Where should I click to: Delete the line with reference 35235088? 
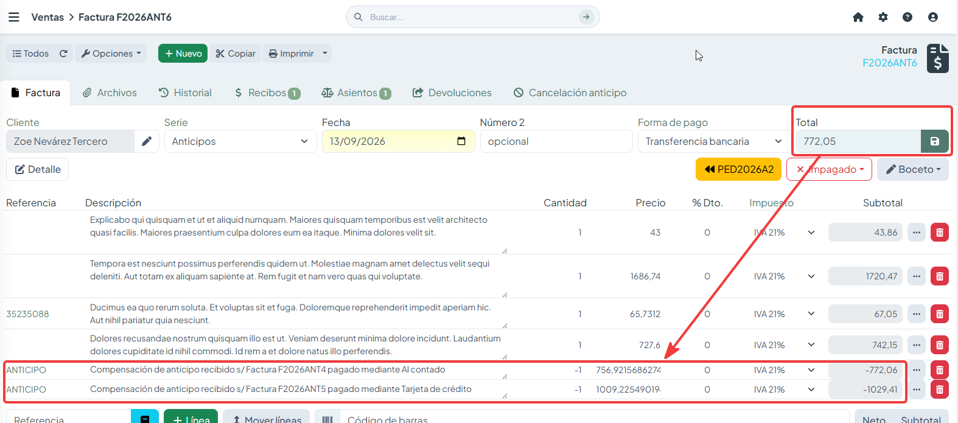940,314
